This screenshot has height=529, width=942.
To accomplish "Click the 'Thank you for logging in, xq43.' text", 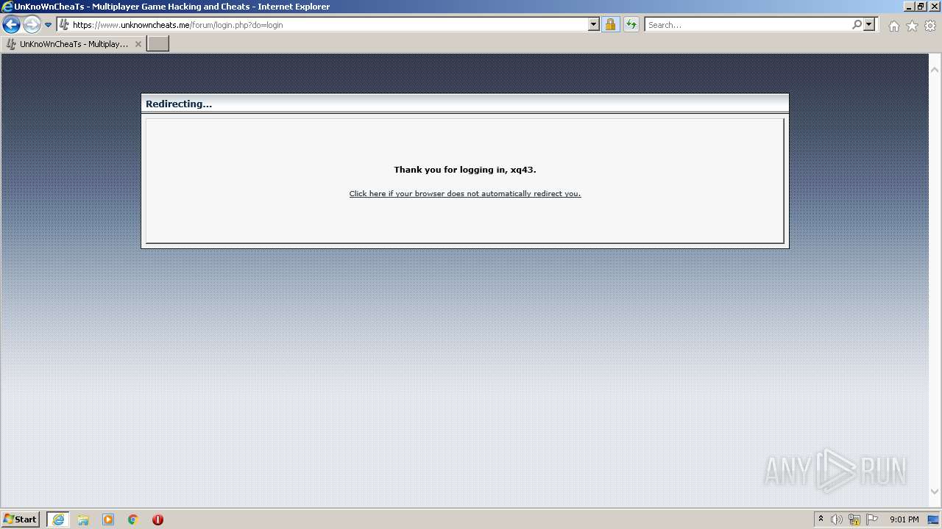I will click(x=465, y=170).
